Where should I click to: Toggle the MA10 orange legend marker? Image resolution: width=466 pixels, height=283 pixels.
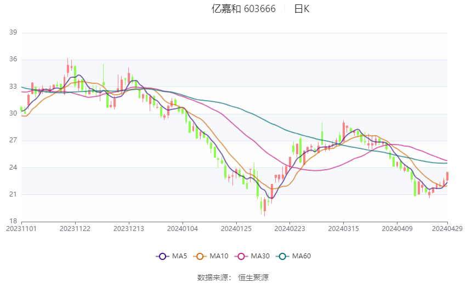click(x=200, y=256)
